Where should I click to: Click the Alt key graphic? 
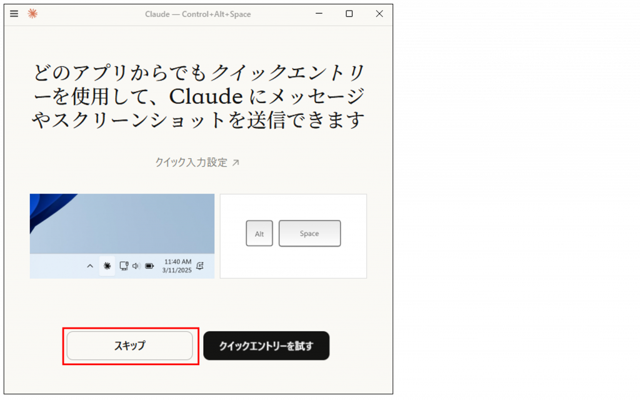click(259, 234)
